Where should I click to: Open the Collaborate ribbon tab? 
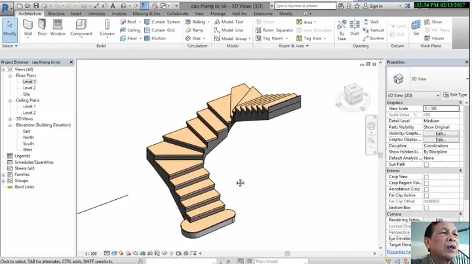[178, 14]
